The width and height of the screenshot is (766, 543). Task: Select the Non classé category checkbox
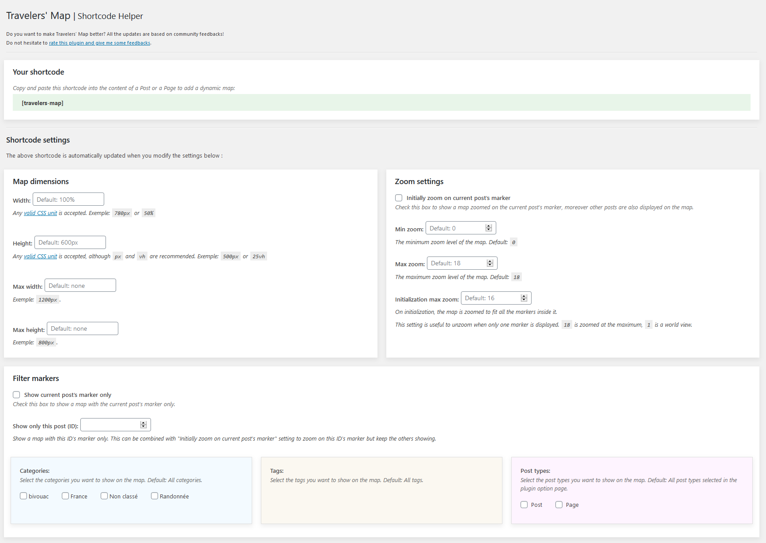104,496
